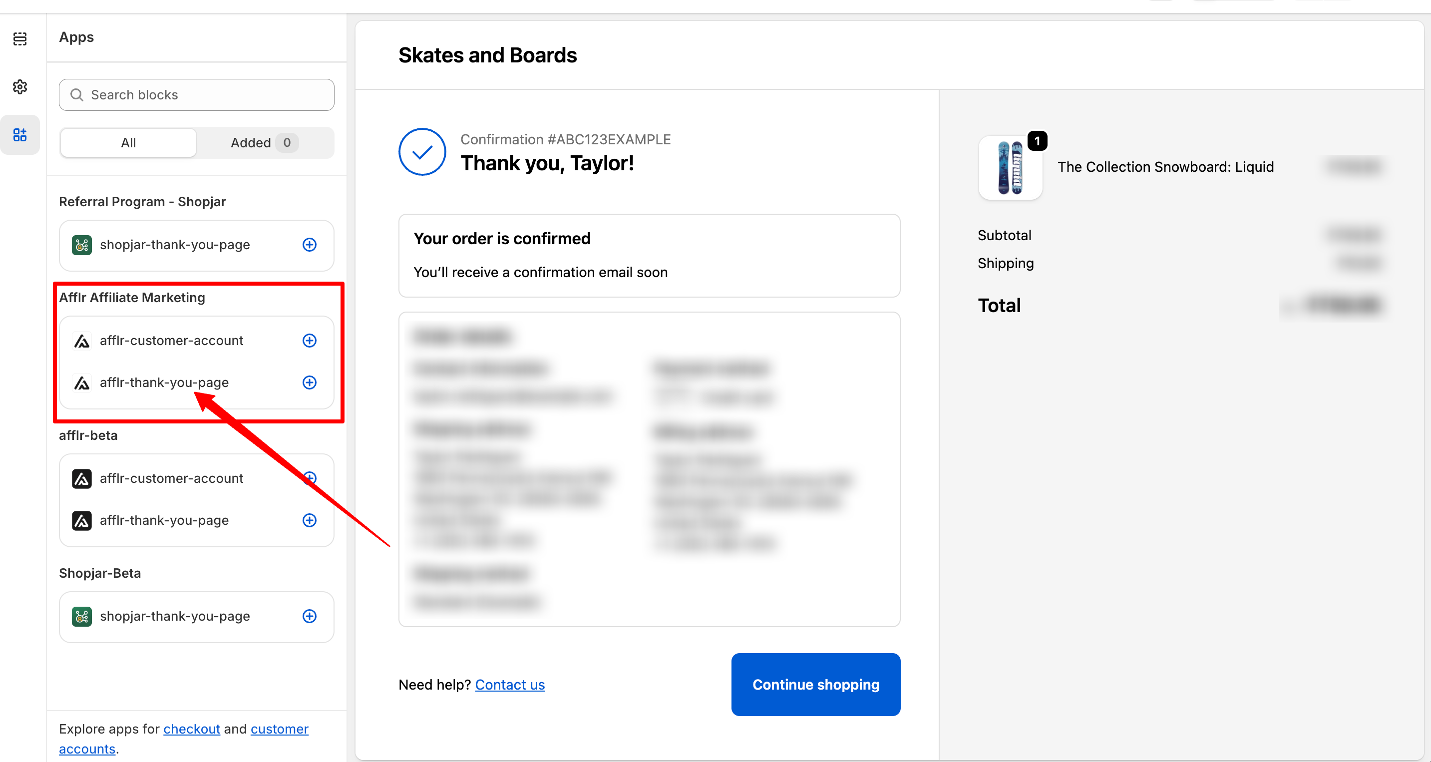Add Afflr Affiliate Marketing afflr-customer-account block
The image size is (1431, 762).
click(310, 341)
